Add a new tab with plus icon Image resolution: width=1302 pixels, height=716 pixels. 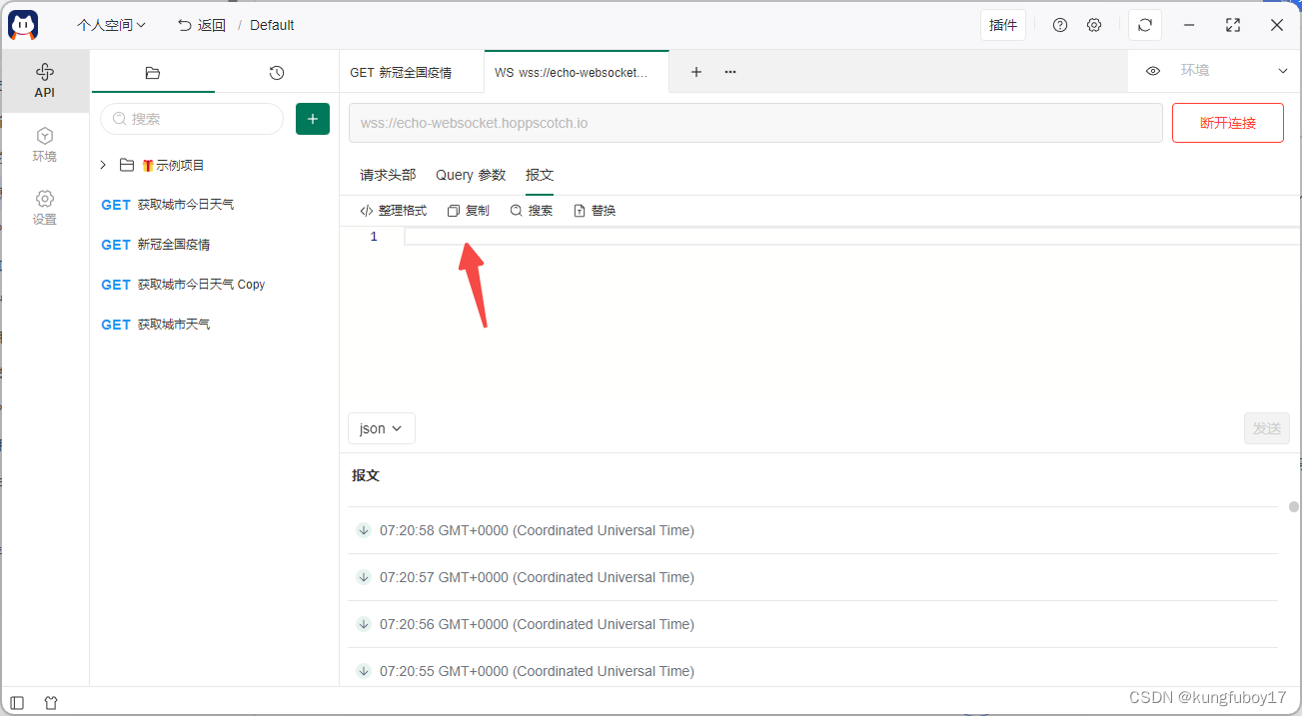tap(696, 72)
